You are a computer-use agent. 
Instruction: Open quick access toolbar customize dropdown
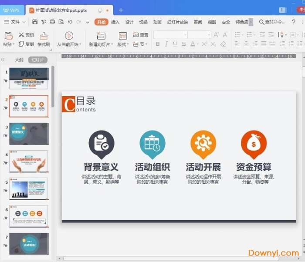point(88,22)
